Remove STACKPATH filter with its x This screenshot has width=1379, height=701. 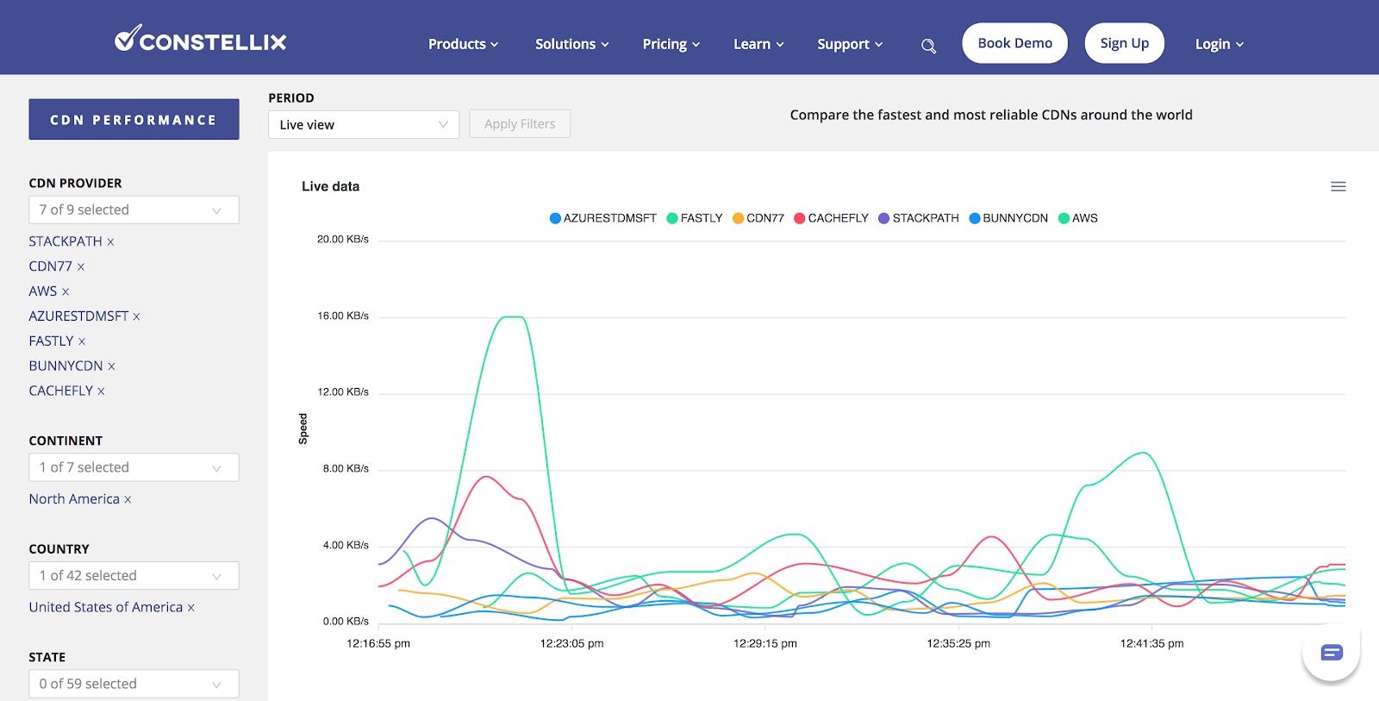pos(110,242)
